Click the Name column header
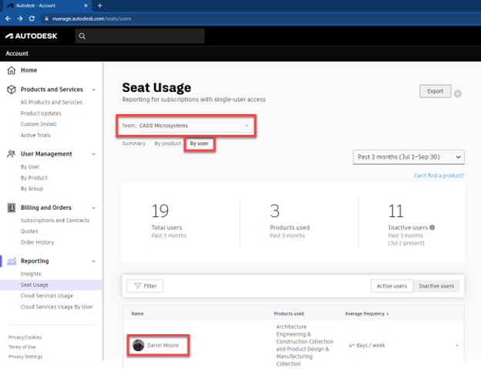Screen dimensions: 481x369 pyautogui.click(x=137, y=313)
